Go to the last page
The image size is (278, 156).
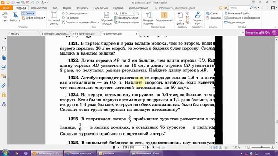[x=153, y=147]
